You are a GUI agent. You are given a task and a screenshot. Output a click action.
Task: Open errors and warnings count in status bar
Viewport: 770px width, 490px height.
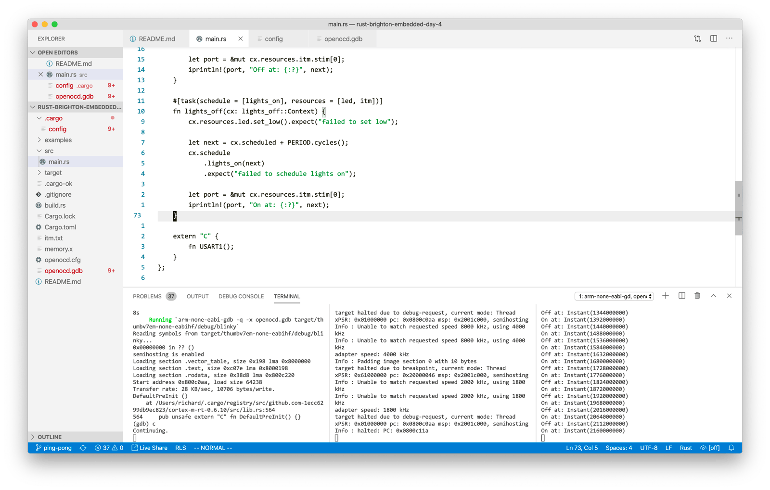pyautogui.click(x=109, y=448)
